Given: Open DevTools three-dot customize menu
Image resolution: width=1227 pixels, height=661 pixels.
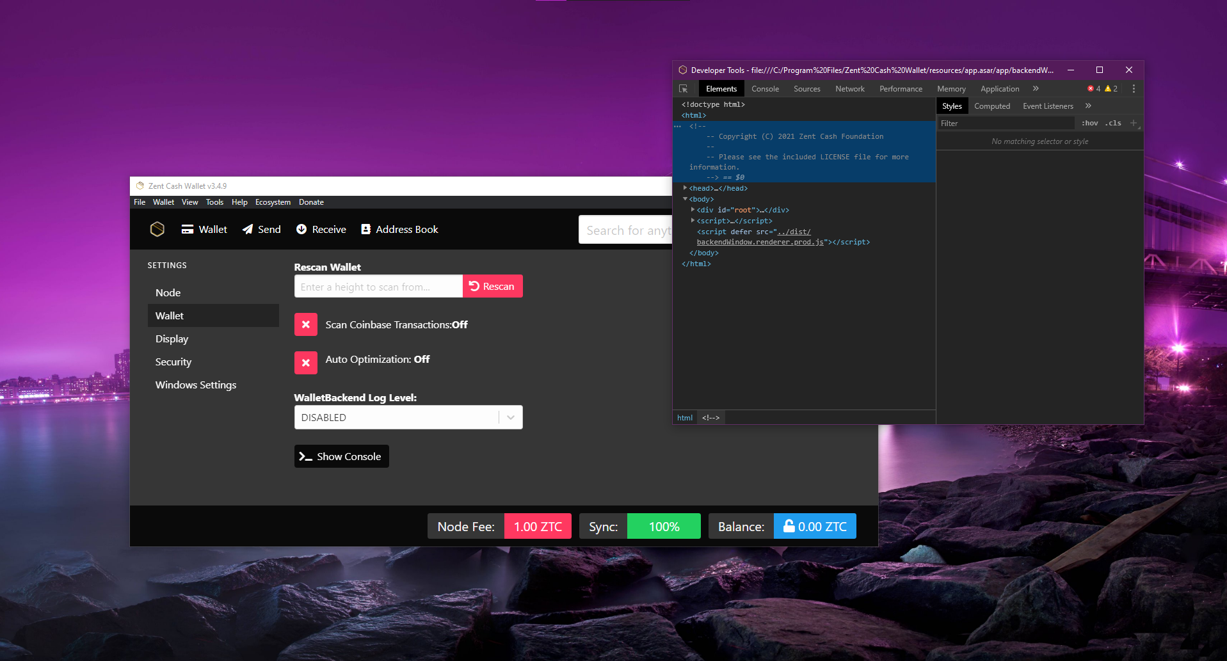Looking at the screenshot, I should point(1134,89).
